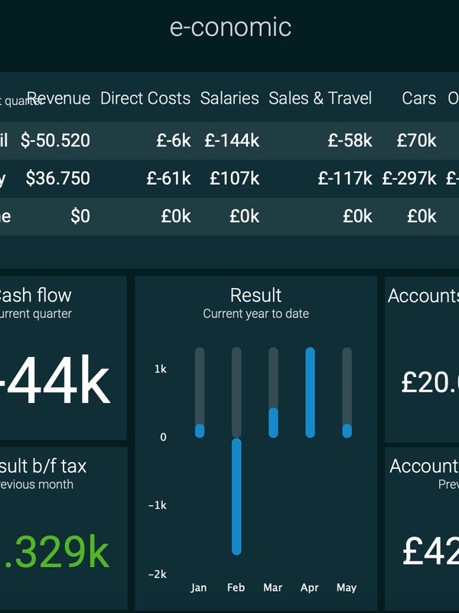Select the May bar in Result chart
459x613 pixels.
[x=347, y=431]
